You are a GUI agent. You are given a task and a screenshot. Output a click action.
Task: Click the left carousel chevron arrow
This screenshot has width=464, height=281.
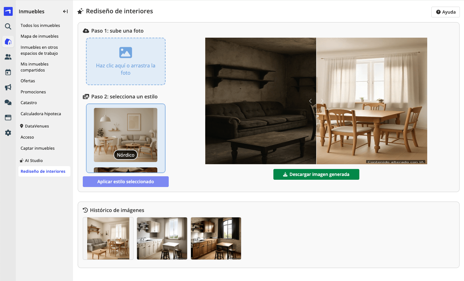[310, 101]
